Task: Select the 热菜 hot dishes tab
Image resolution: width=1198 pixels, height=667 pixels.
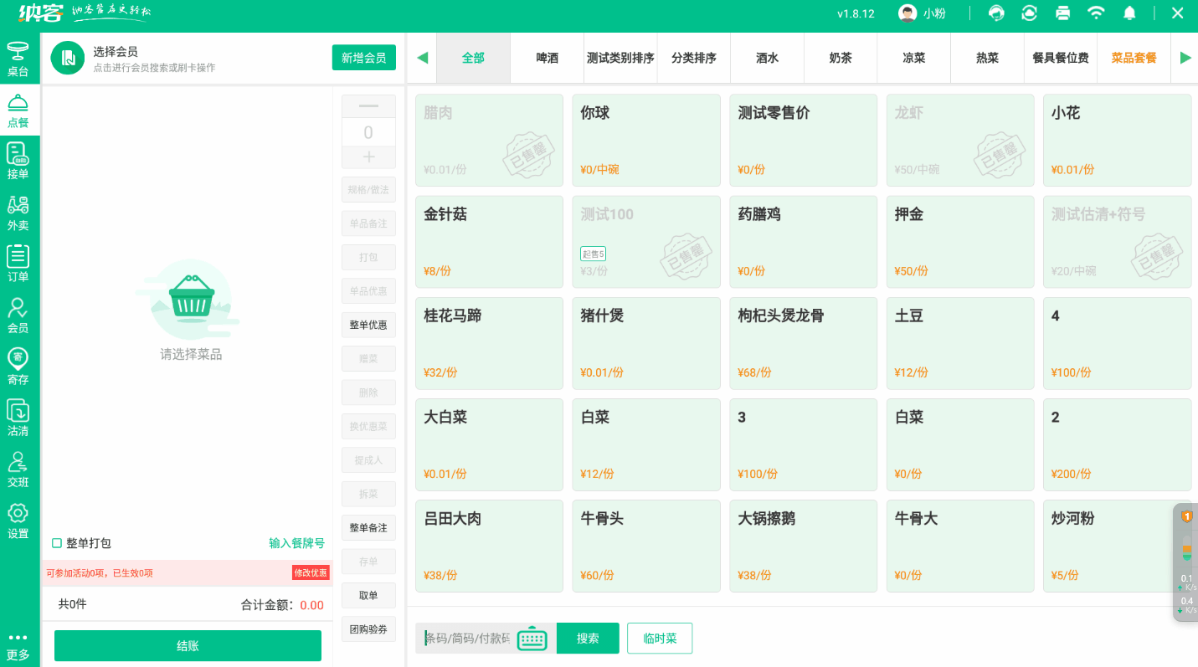Action: point(987,57)
